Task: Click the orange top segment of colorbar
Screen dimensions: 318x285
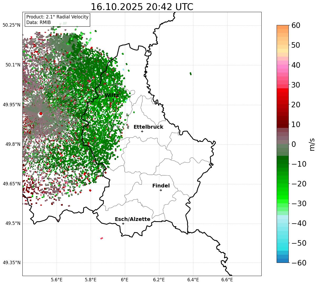Action: (283, 27)
